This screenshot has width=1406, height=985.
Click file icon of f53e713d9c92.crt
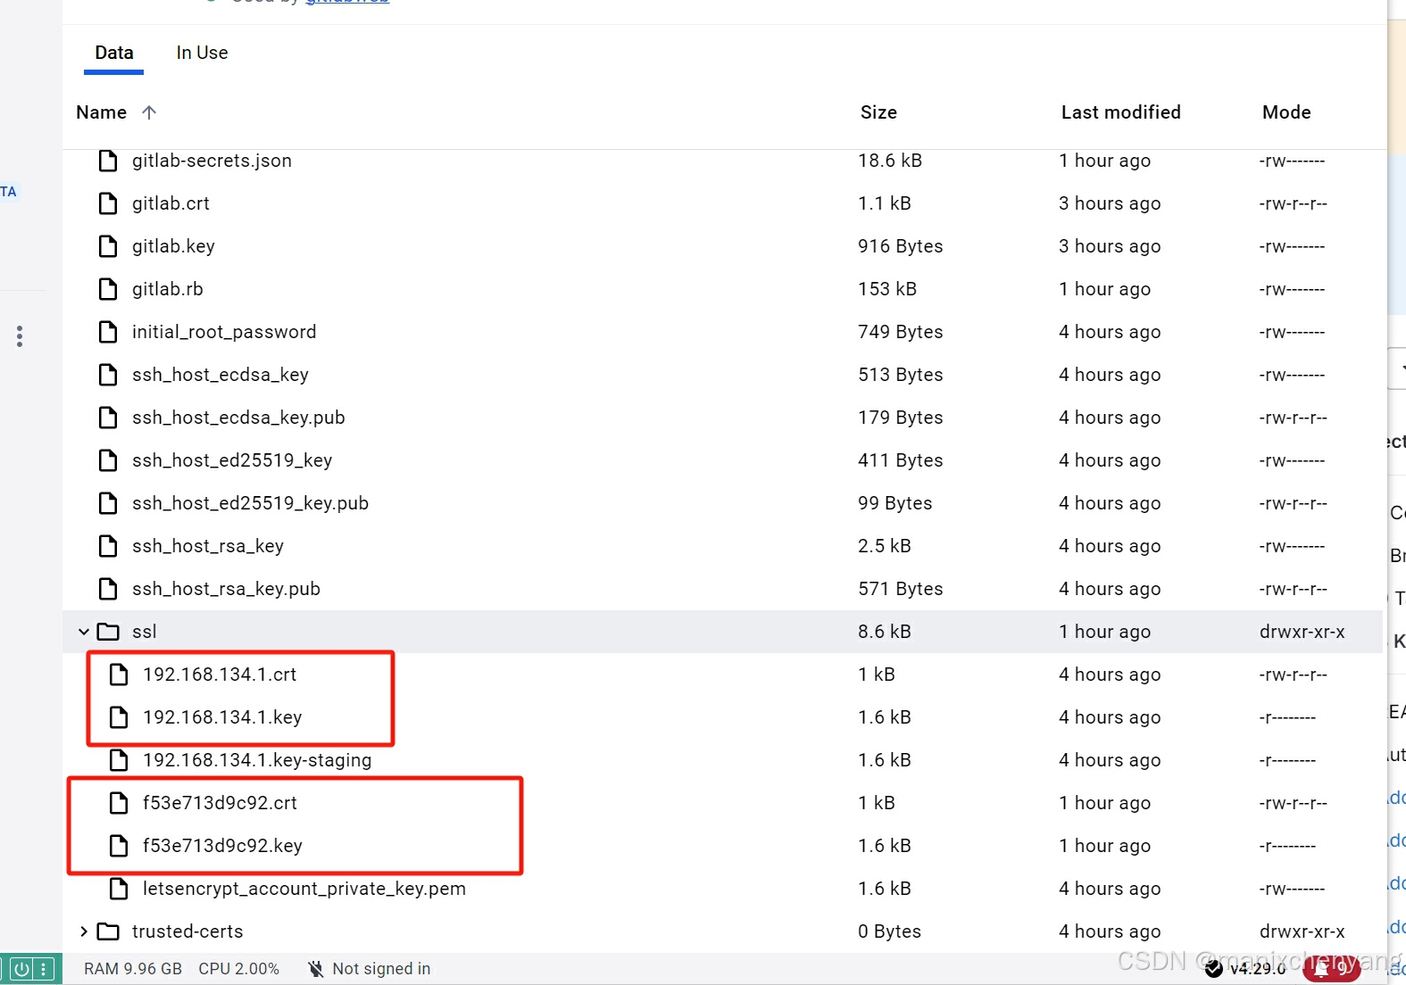coord(119,803)
